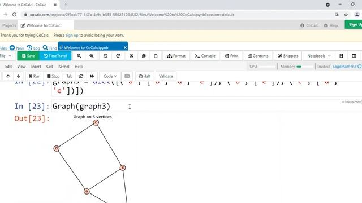Move the cell up with the arrow icon
This screenshot has width=362, height=203.
click(x=8, y=76)
